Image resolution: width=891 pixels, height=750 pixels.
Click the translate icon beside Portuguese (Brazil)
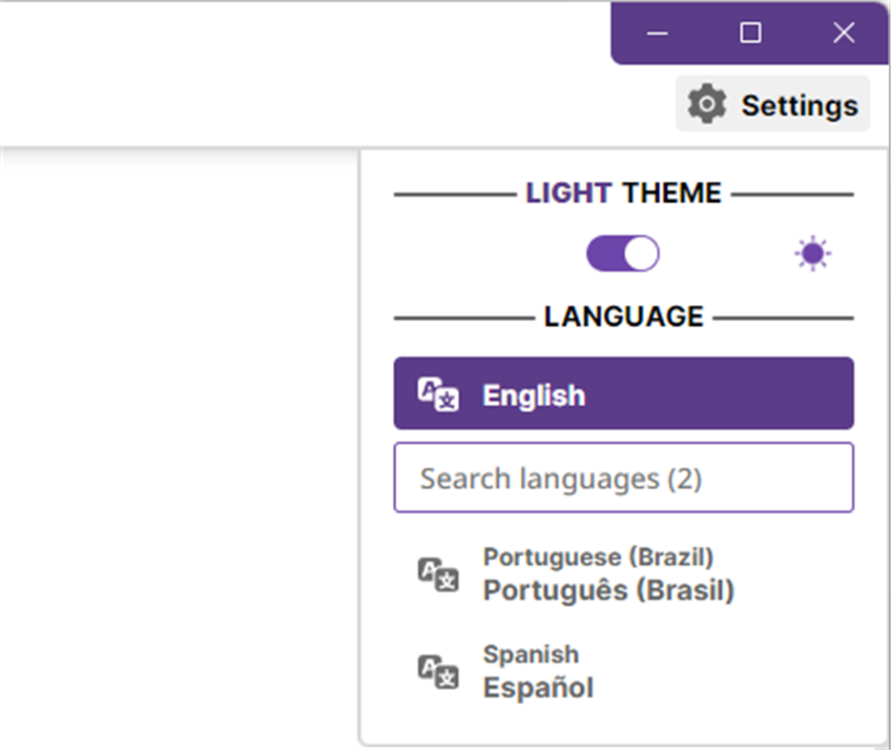coord(439,575)
